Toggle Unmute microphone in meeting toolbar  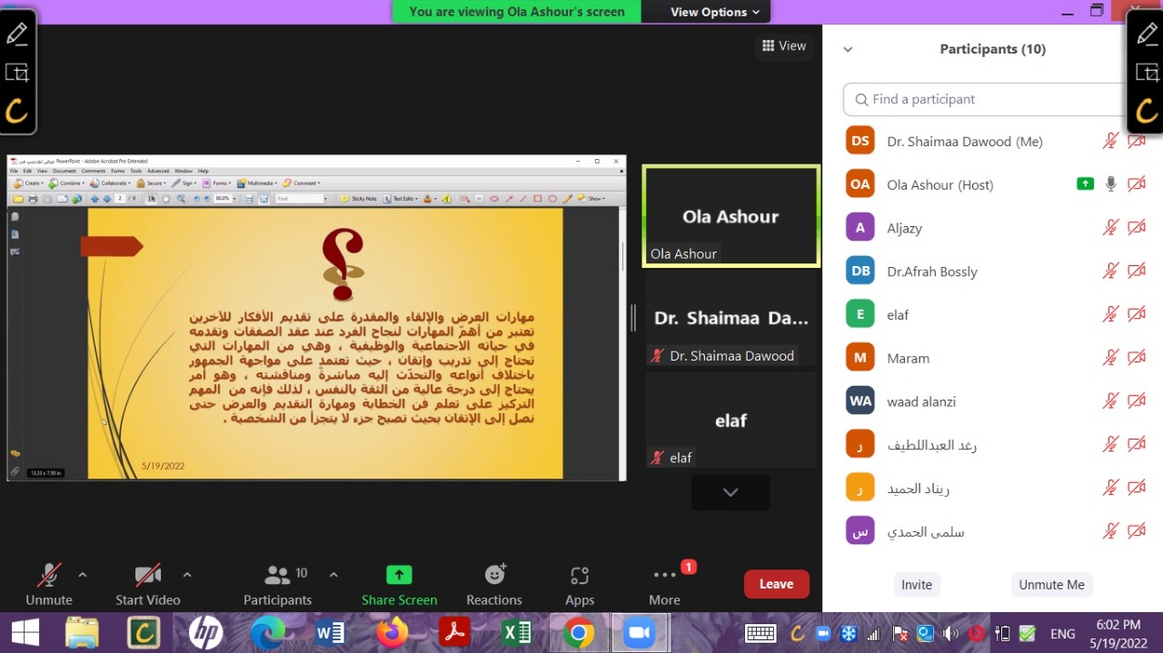point(48,575)
